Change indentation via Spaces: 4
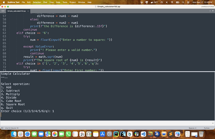 (192, 128)
